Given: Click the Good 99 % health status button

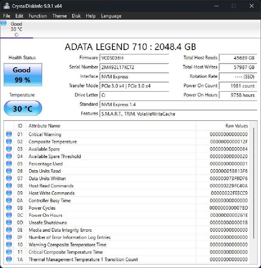Looking at the screenshot, I should [23, 75].
